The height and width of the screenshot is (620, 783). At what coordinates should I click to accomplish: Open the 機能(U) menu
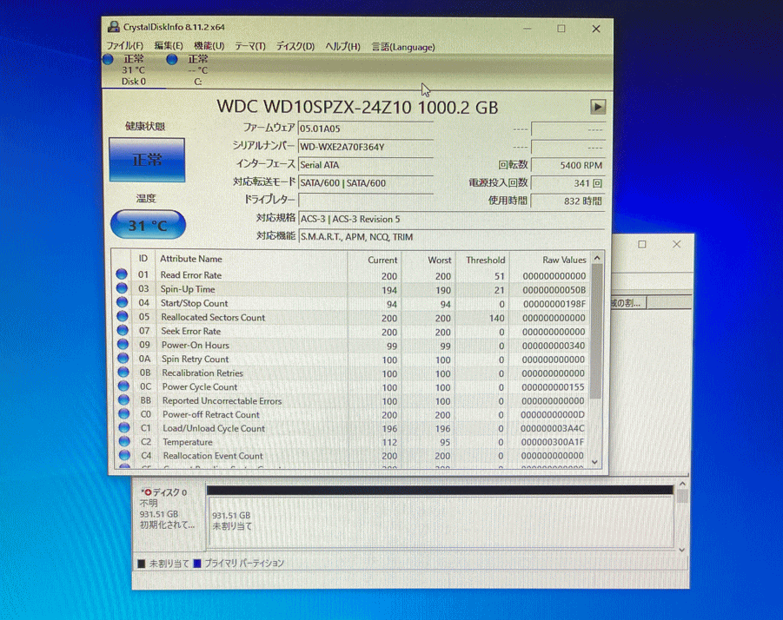coord(209,46)
